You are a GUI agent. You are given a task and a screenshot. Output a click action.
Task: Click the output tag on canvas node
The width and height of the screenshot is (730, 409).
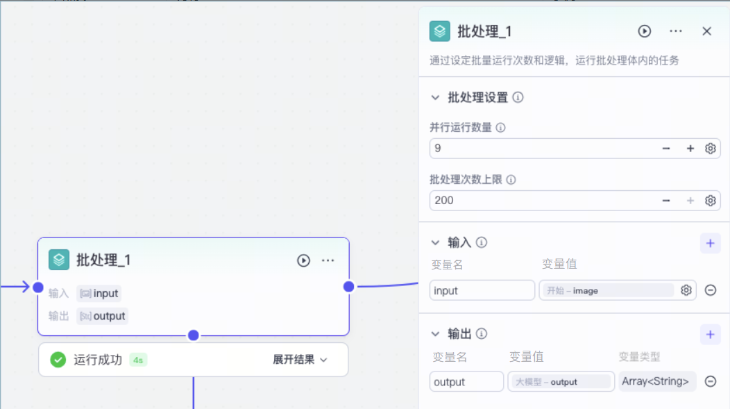tap(103, 317)
